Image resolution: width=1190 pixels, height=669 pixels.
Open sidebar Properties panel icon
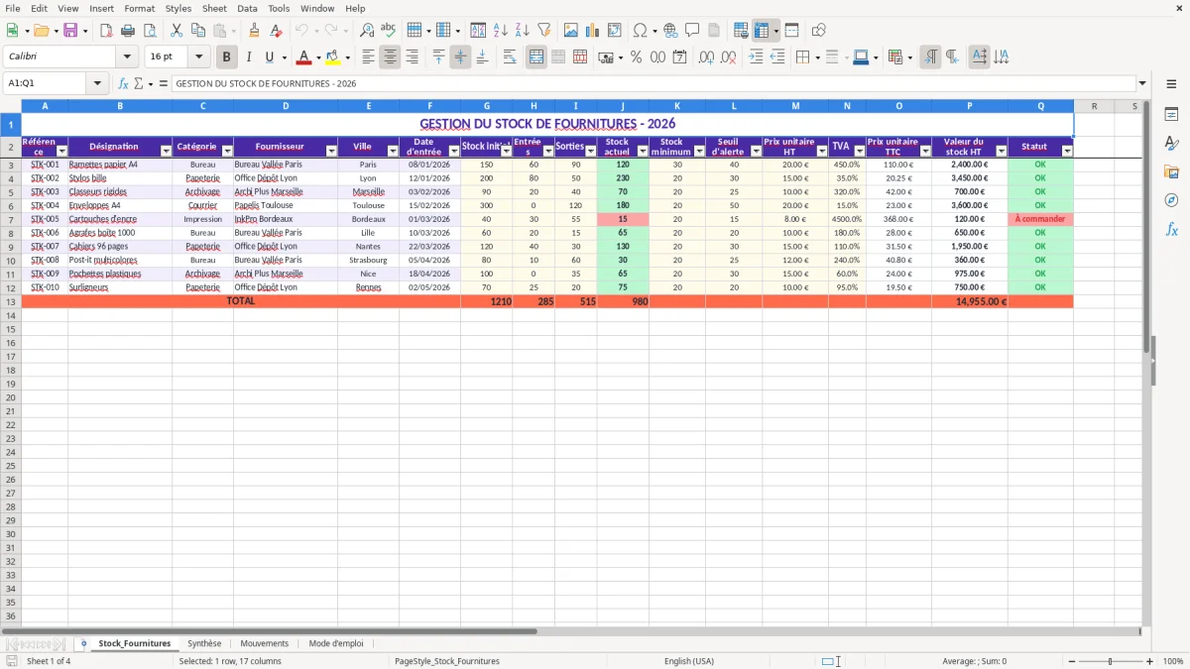(1171, 115)
